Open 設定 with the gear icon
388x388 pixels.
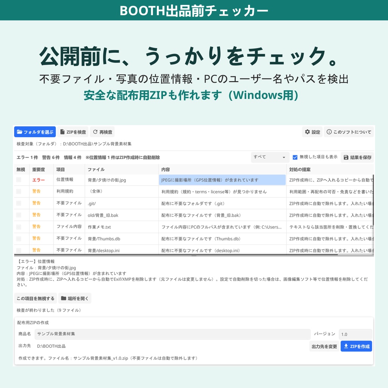click(312, 132)
